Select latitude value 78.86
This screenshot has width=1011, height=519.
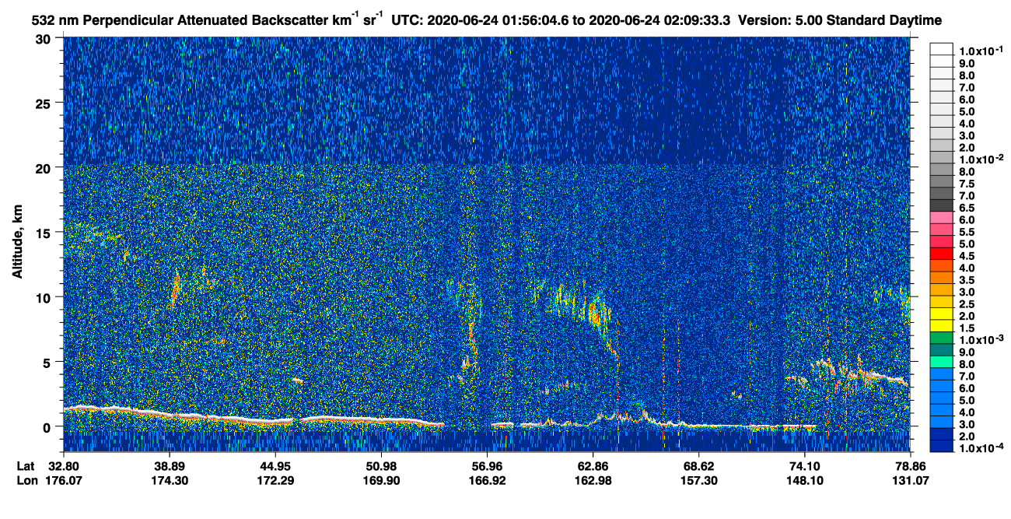(910, 466)
